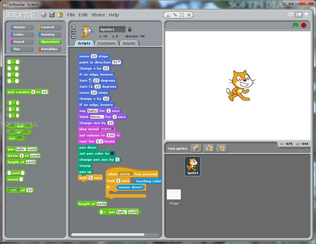Click say Hello! for 2 secs block

pyautogui.click(x=100, y=111)
